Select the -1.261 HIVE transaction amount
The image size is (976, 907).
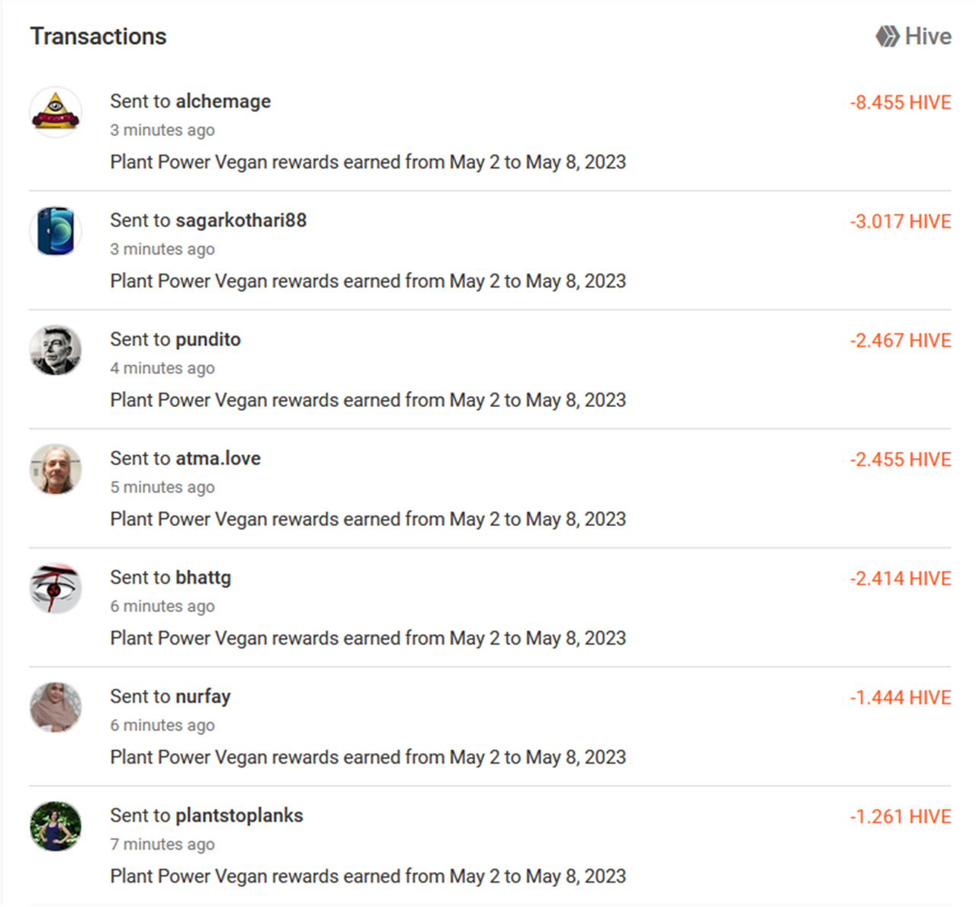[x=901, y=817]
